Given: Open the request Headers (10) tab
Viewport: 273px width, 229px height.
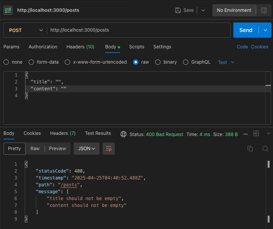Looking at the screenshot, I should 80,47.
